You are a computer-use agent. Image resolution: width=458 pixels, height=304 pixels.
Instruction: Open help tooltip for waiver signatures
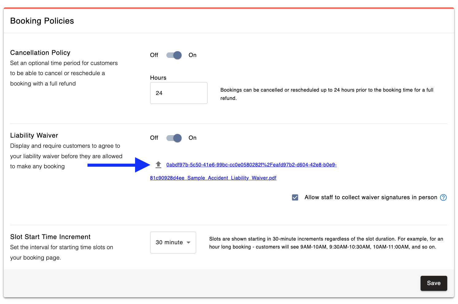pyautogui.click(x=443, y=197)
